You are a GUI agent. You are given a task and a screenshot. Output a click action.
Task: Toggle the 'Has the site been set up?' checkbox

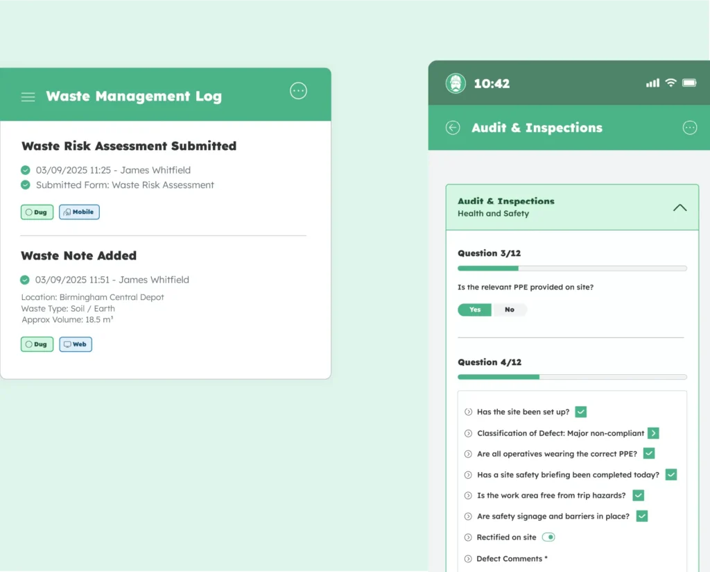581,412
